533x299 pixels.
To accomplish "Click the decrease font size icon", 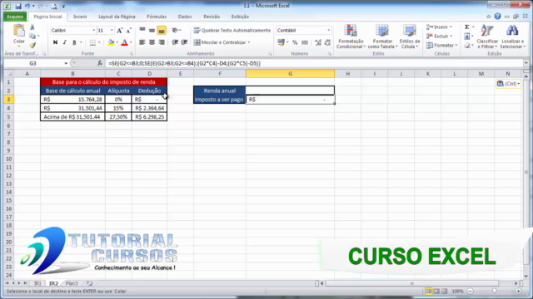I will click(x=129, y=31).
